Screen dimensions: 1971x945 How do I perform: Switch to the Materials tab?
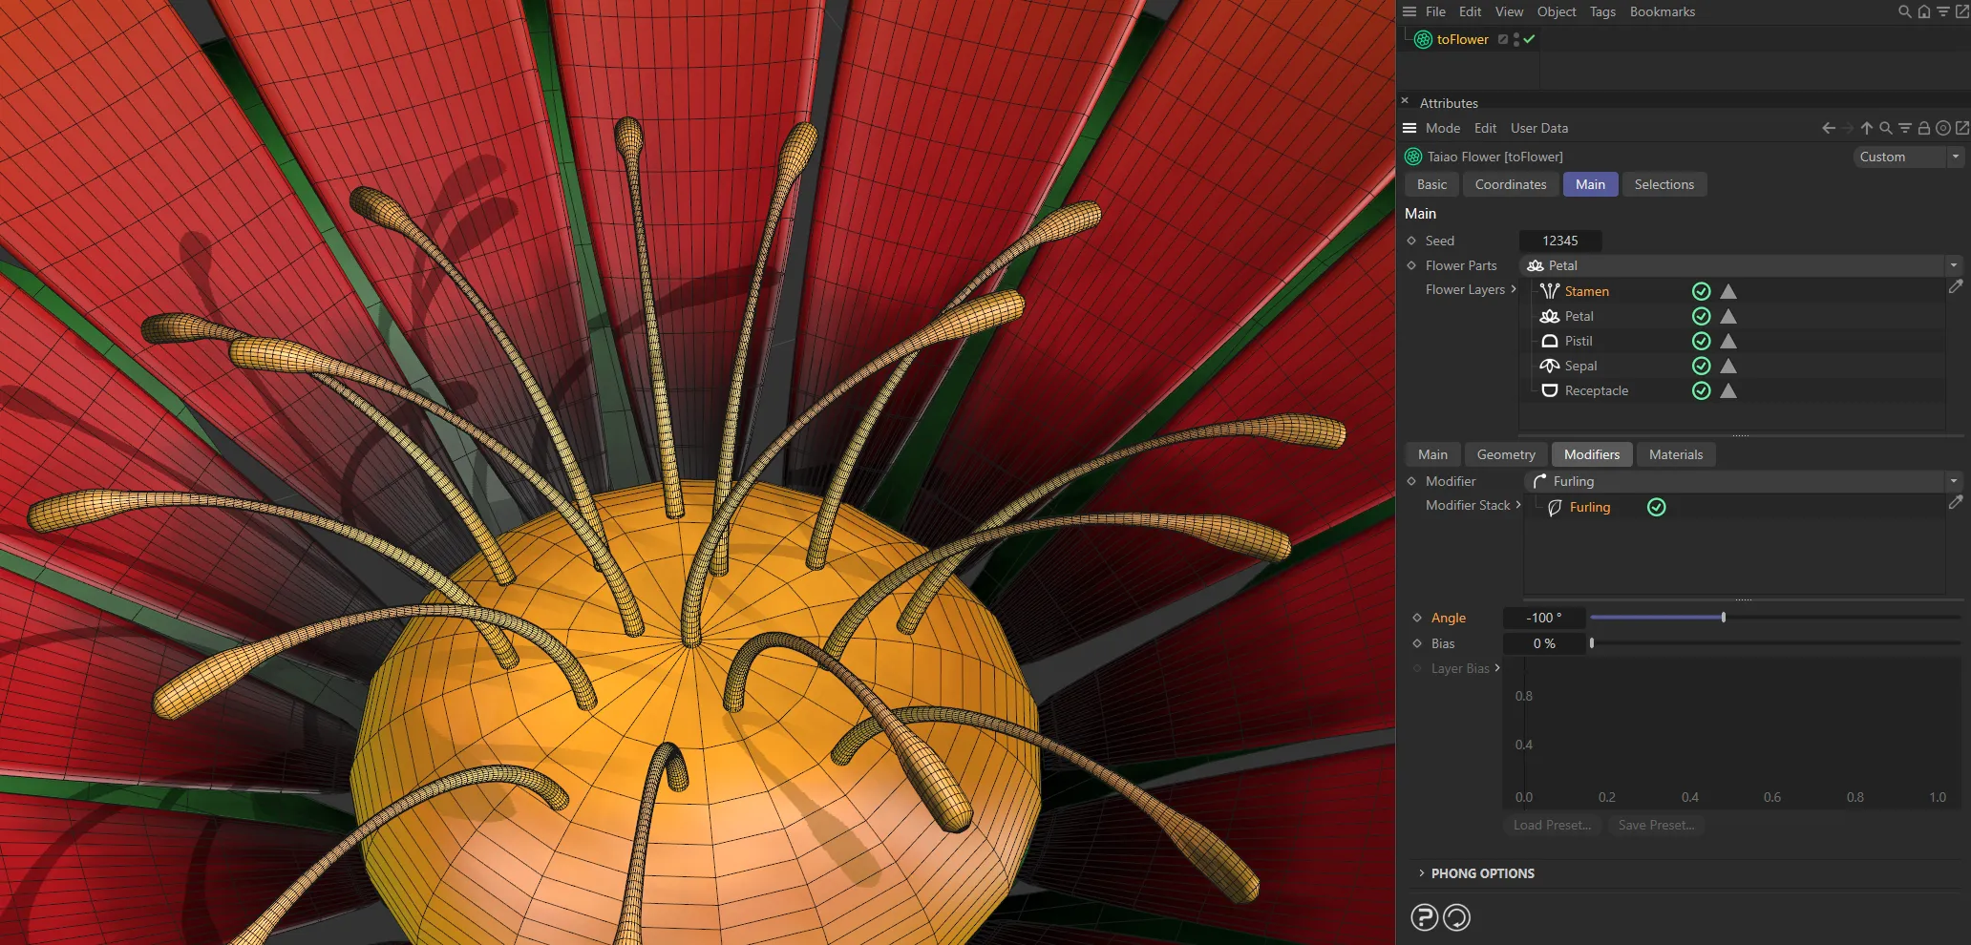pos(1676,454)
